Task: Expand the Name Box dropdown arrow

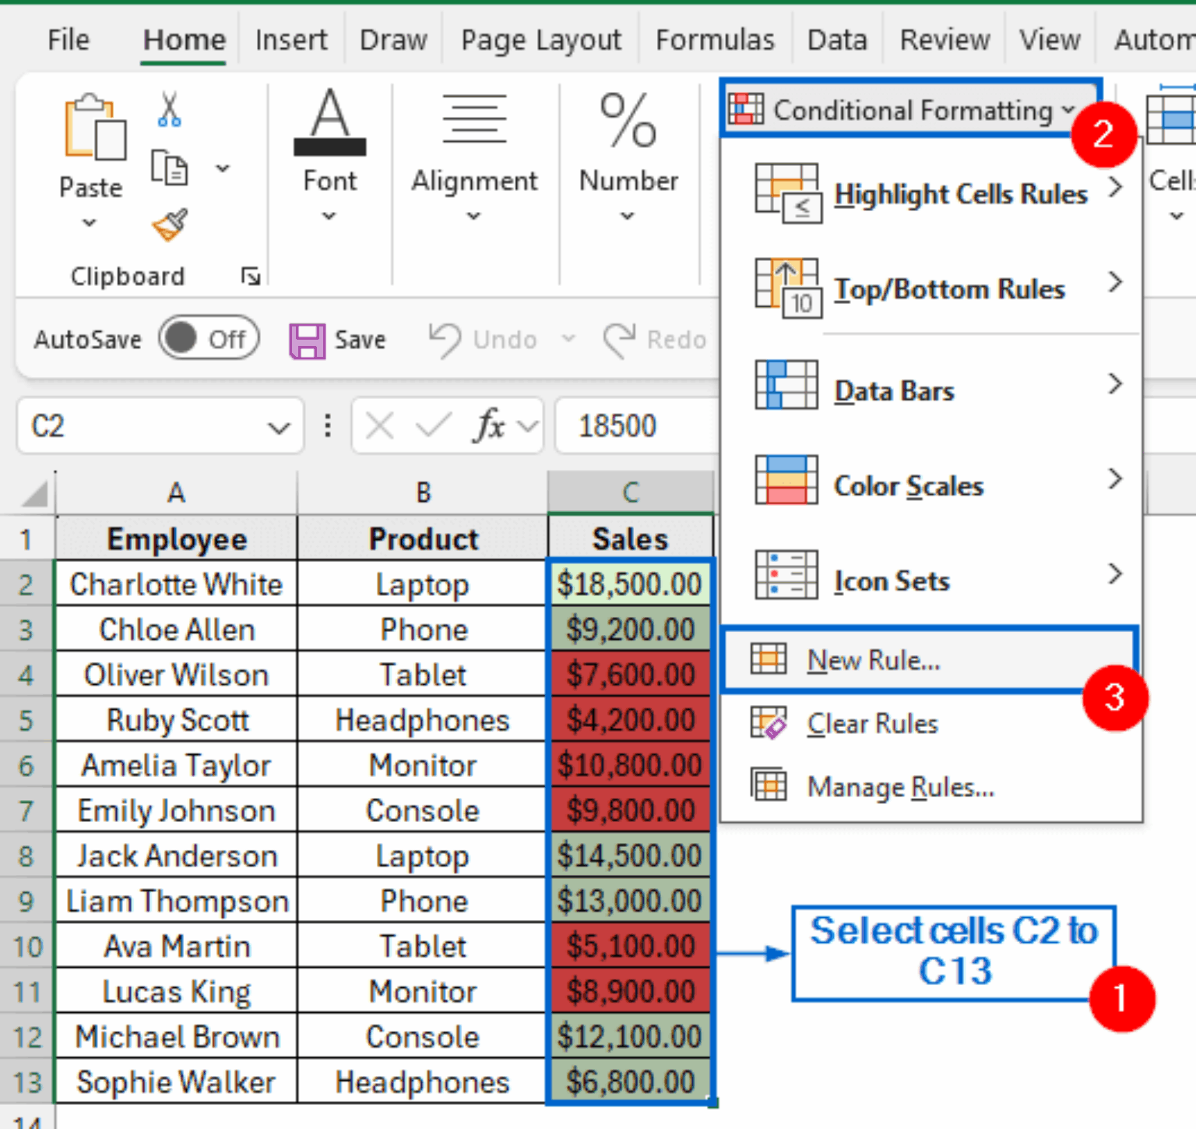Action: [x=278, y=427]
